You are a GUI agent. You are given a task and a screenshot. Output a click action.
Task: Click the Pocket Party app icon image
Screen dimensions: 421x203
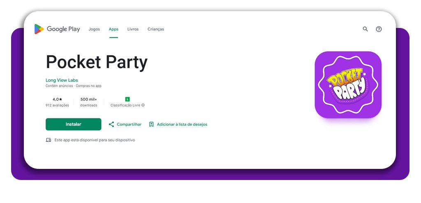click(x=348, y=85)
